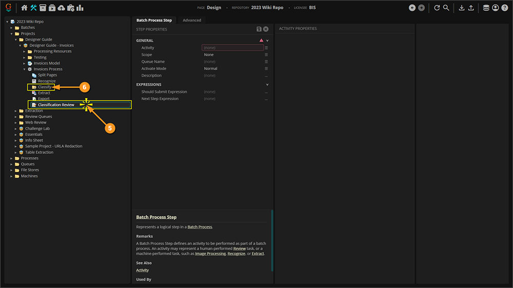Open the Activity property dropdown list
Screen dimensions: 513x288
[266, 48]
